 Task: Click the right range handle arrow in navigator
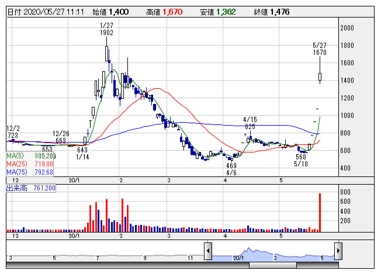click(338, 251)
